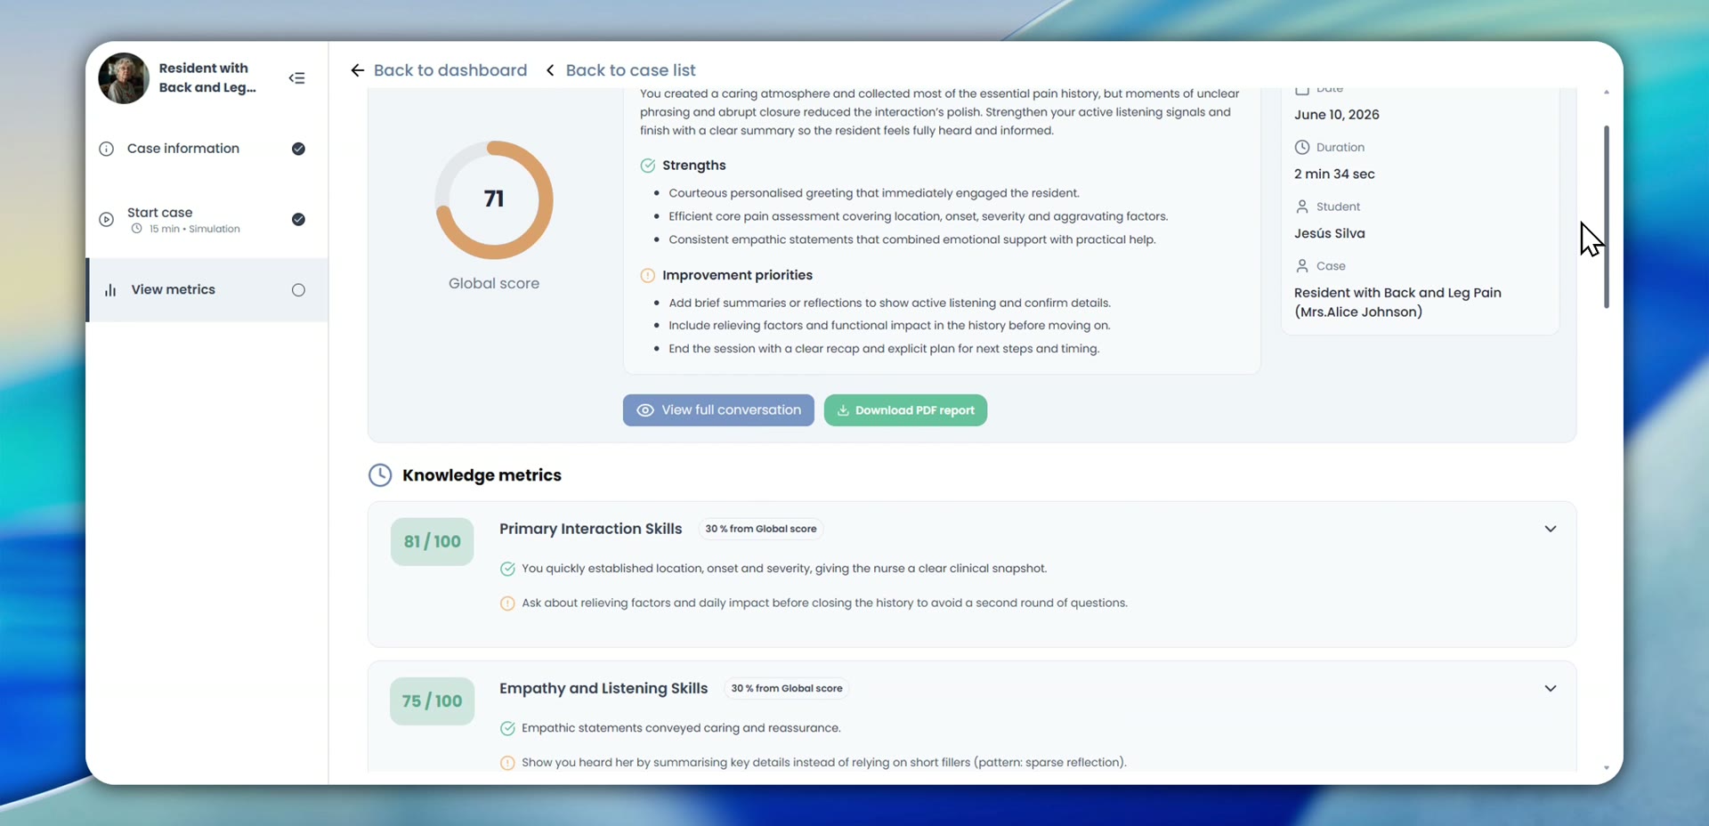Click student name 'Jesús Silva'
Viewport: 1709px width, 826px height.
point(1329,233)
